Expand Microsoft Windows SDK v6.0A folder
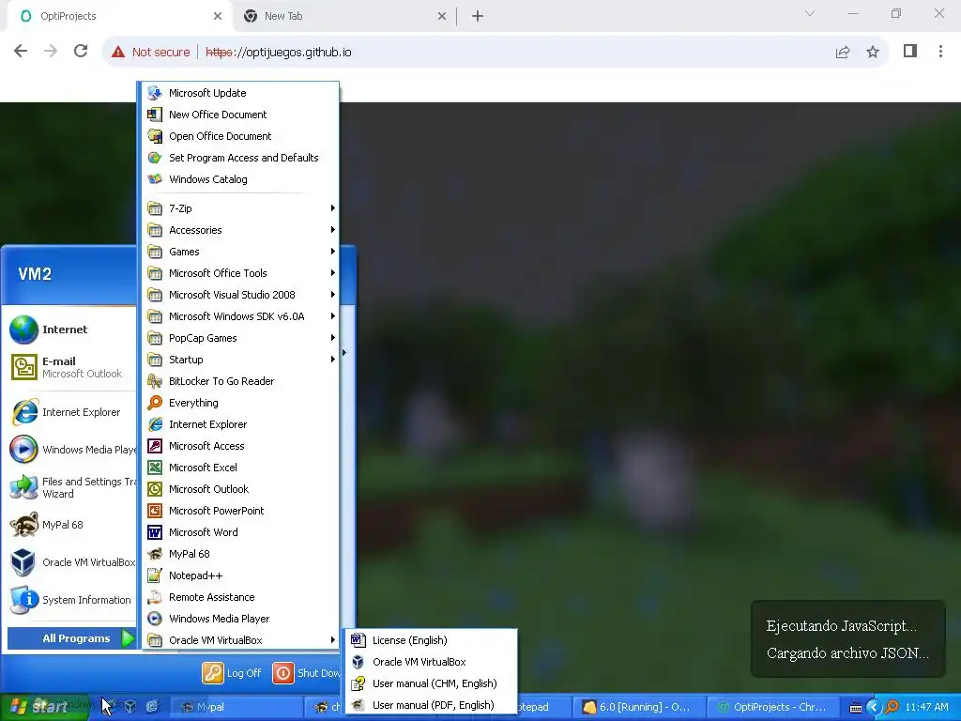This screenshot has width=961, height=721. click(x=240, y=316)
